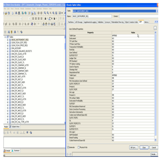Click the Tables folder icon in model tree

pyautogui.click(x=7, y=37)
